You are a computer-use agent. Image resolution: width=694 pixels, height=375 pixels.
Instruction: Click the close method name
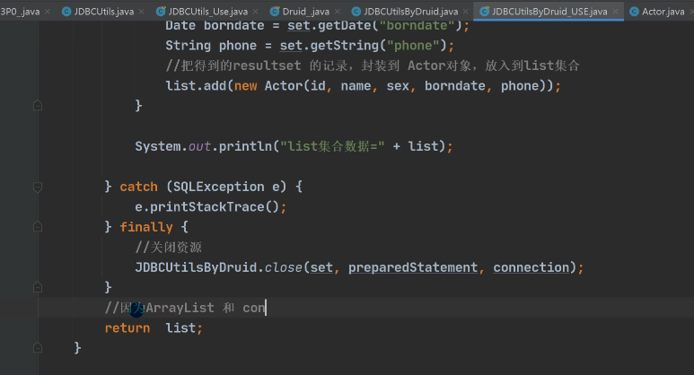(x=284, y=267)
